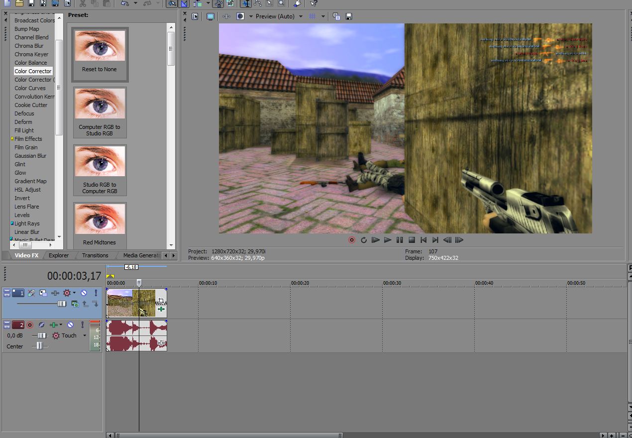Open the Overlays dropdown arrow

coord(323,16)
